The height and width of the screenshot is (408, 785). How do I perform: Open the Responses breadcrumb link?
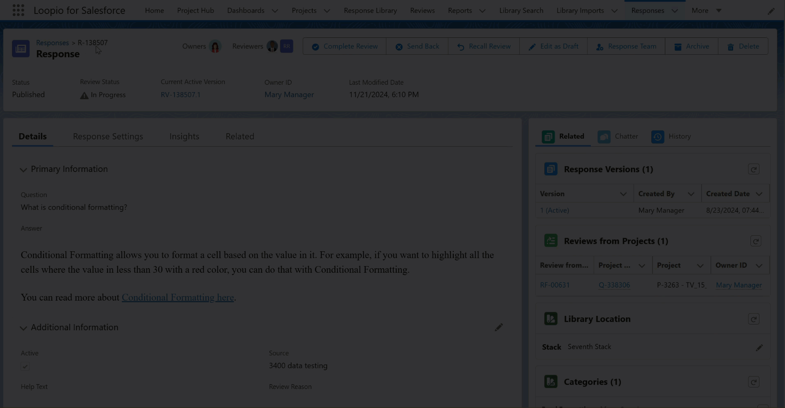click(x=52, y=42)
